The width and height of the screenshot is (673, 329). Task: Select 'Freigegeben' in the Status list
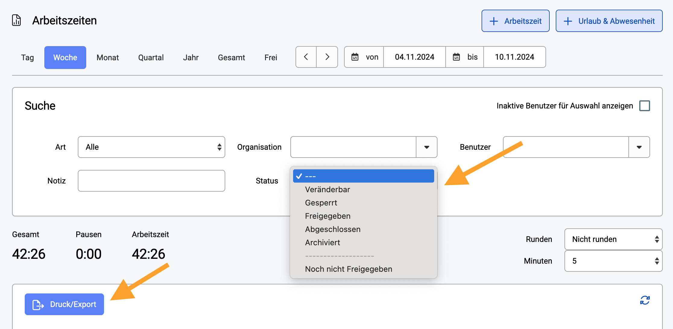(x=364, y=216)
